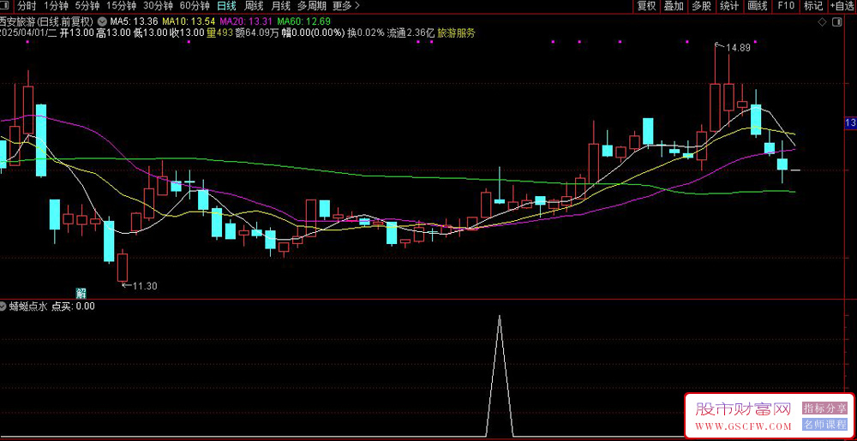Open the dropdown beside 蜻蜓点水 indicator name
857x441 pixels.
(3, 307)
